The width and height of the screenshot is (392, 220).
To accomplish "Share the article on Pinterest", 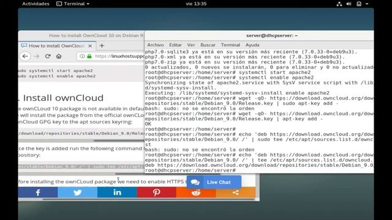I will point(157,193).
